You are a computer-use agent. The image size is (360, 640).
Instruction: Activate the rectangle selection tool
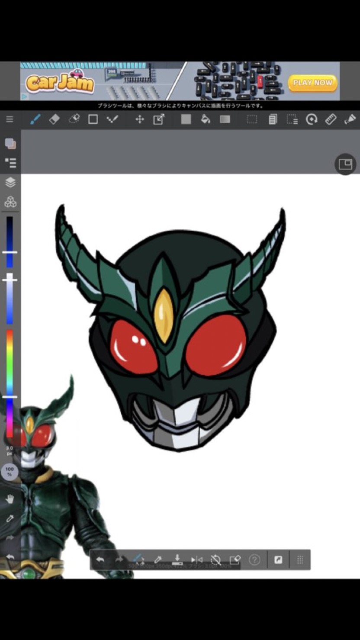pos(252,119)
